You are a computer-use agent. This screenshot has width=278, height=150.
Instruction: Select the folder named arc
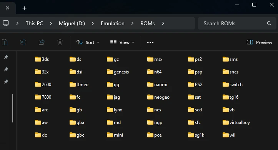(x=41, y=110)
